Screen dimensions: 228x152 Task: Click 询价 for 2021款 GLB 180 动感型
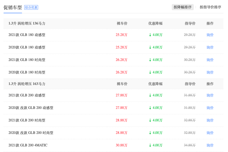coord(210,35)
